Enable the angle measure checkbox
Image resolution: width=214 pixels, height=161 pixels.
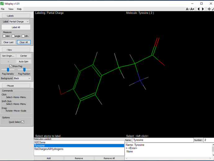tap(13, 36)
